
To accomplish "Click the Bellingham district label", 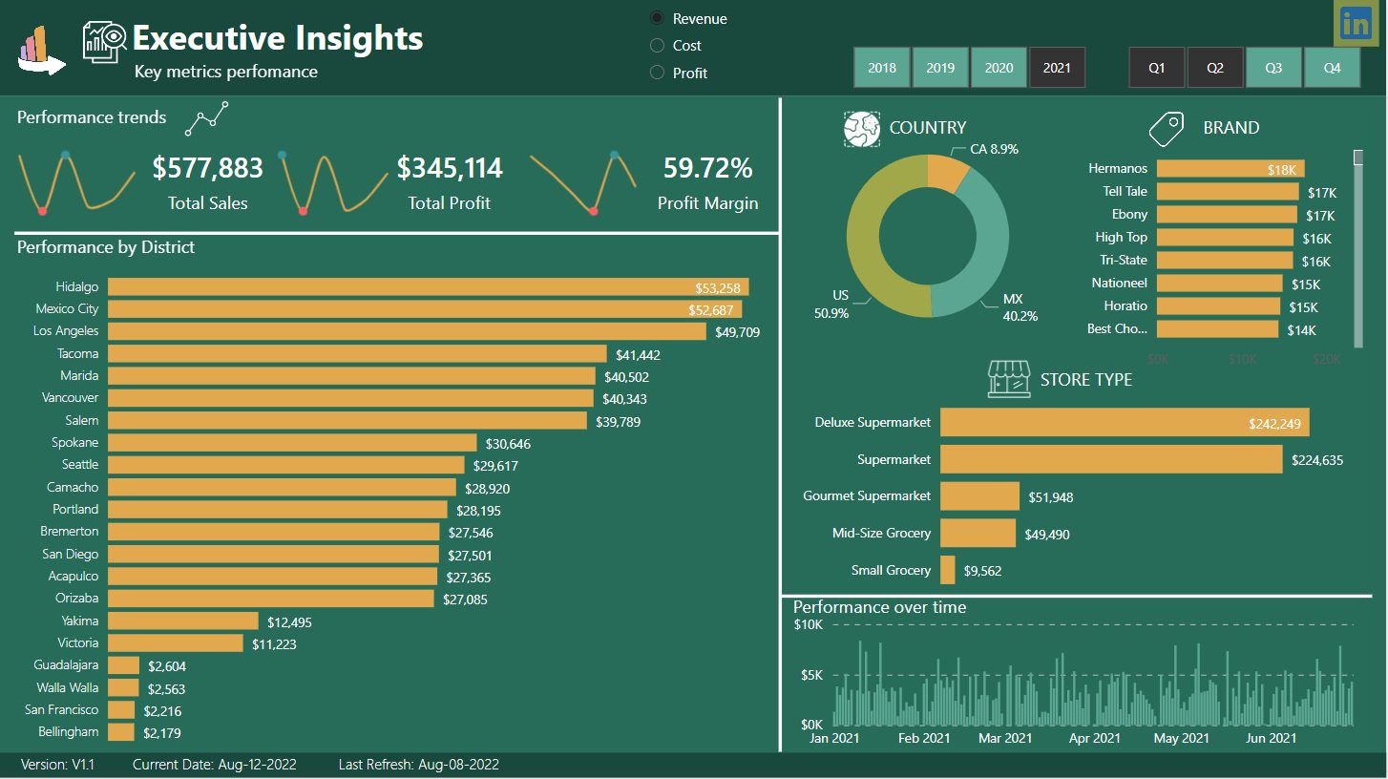I will 68,731.
